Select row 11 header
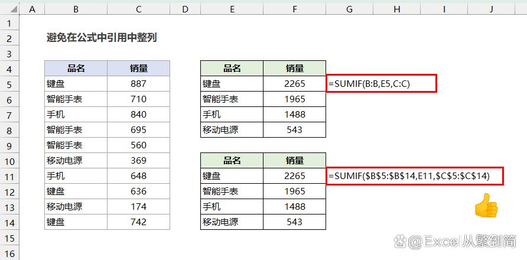The height and width of the screenshot is (260, 527). [10, 176]
